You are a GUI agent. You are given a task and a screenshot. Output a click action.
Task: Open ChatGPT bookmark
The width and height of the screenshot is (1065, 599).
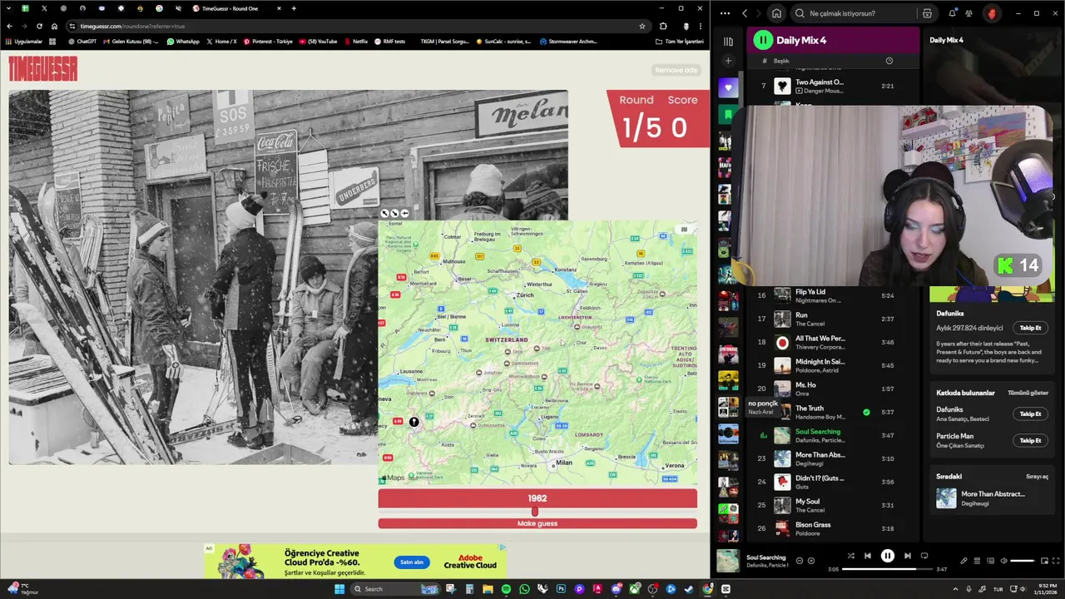click(x=82, y=41)
